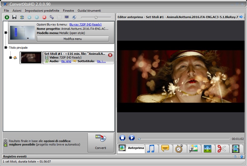Click the monitor preview toolbar icon
This screenshot has height=166, width=247.
[x=67, y=17]
